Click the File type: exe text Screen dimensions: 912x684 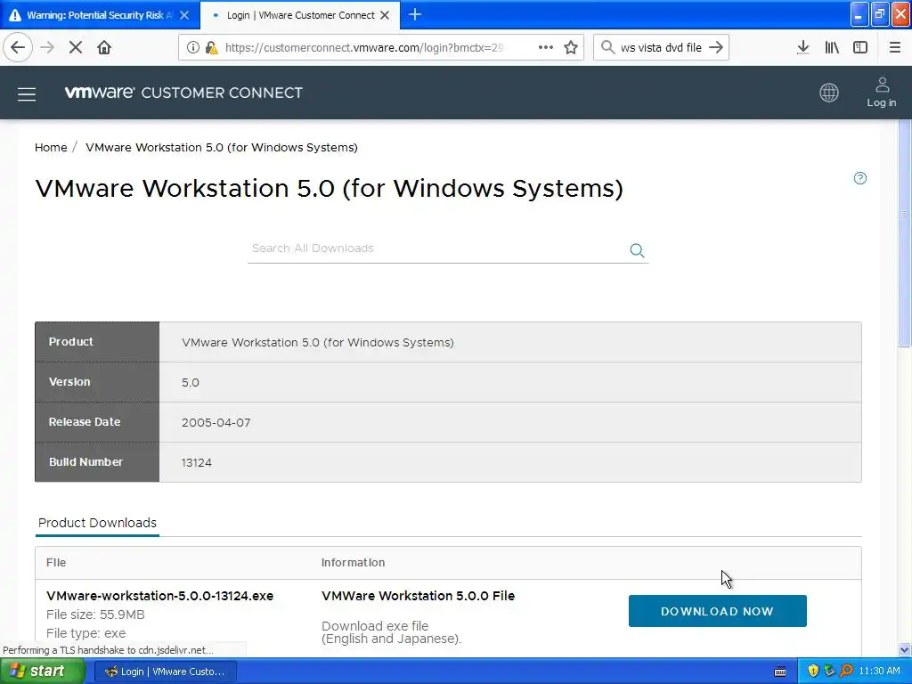point(86,633)
